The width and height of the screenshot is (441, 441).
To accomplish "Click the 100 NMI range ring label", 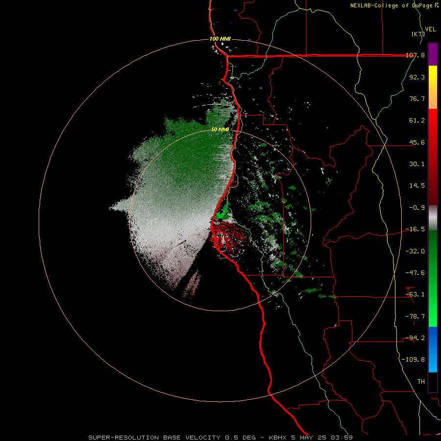I will tap(220, 39).
